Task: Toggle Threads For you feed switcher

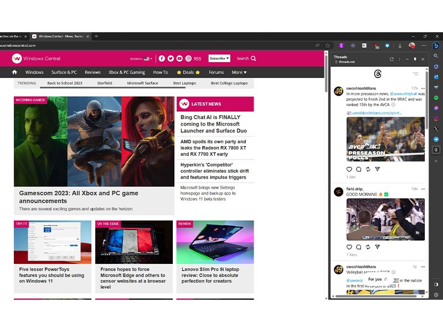Action: tap(378, 279)
